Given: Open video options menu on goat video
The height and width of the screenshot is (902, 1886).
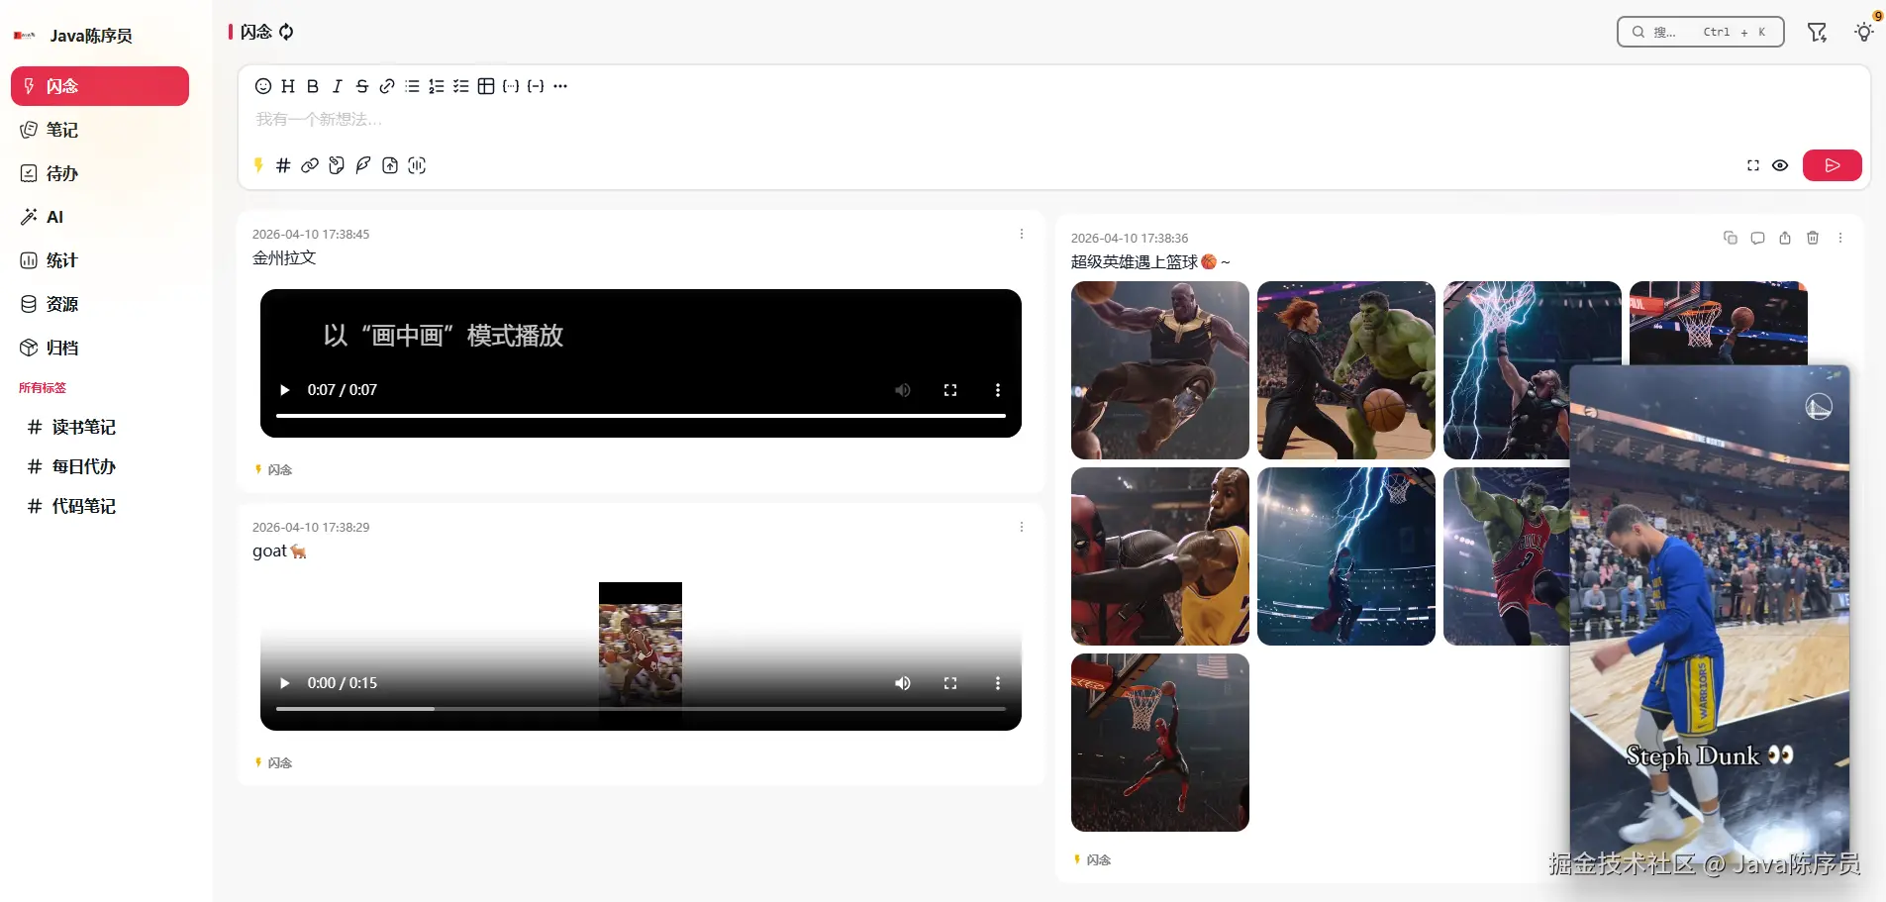Looking at the screenshot, I should click(998, 683).
